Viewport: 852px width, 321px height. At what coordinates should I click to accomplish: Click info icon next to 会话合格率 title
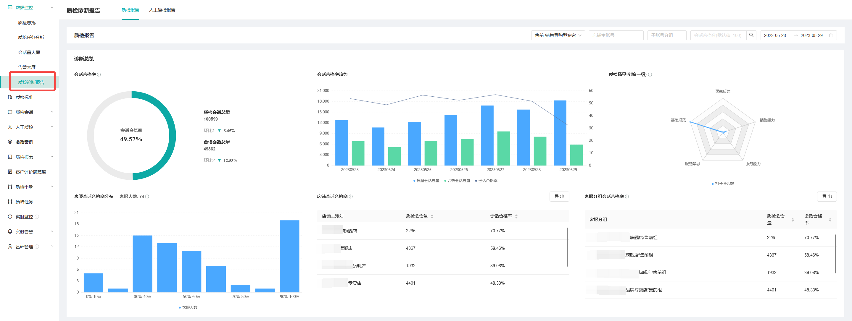(x=99, y=75)
